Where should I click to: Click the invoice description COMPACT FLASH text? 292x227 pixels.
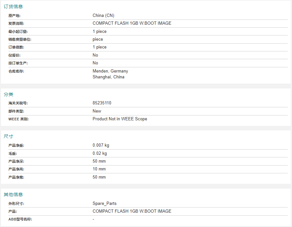132,23
